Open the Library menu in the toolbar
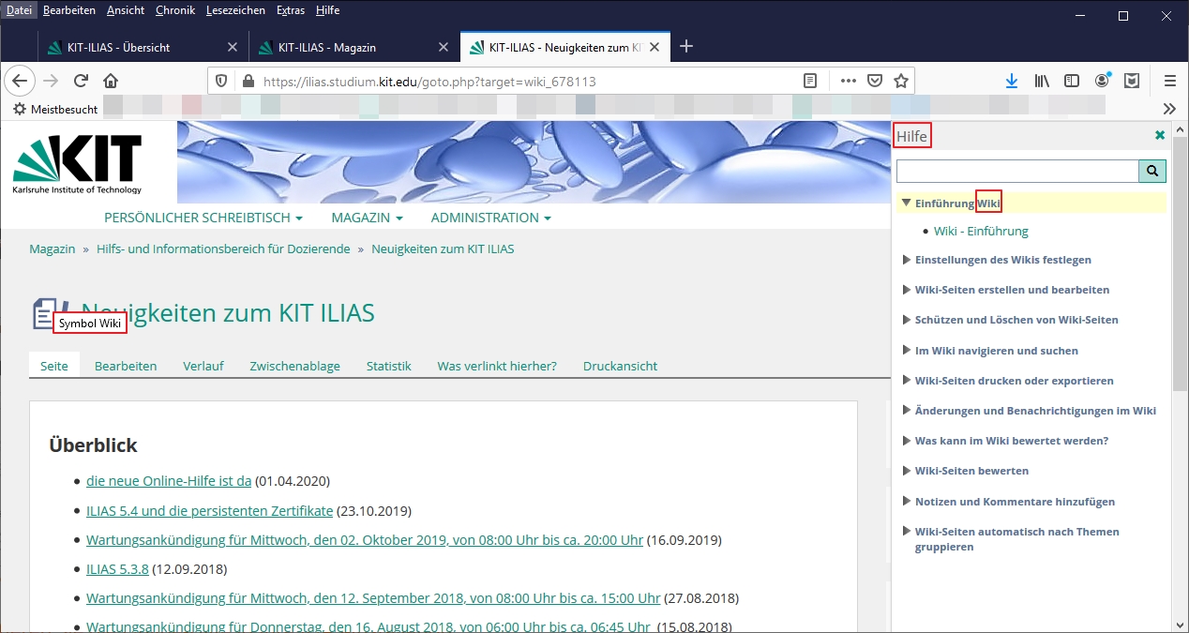The width and height of the screenshot is (1189, 633). [x=1042, y=82]
